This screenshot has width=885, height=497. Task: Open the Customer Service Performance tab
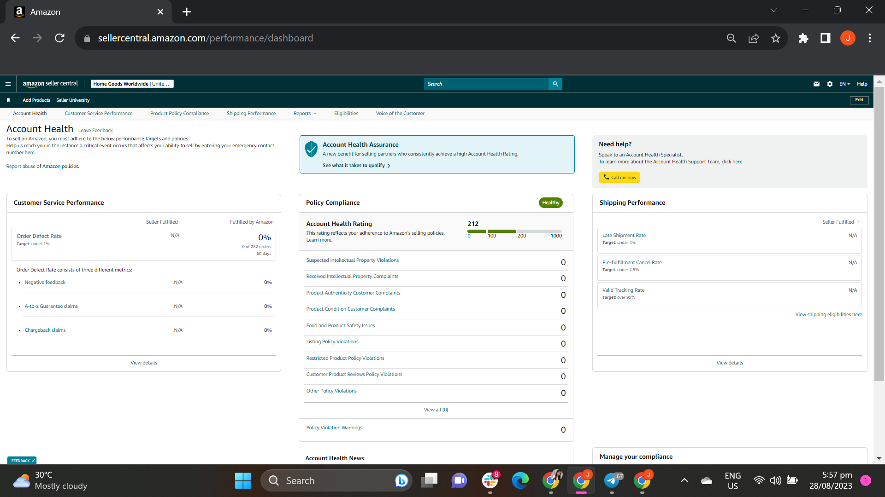98,114
